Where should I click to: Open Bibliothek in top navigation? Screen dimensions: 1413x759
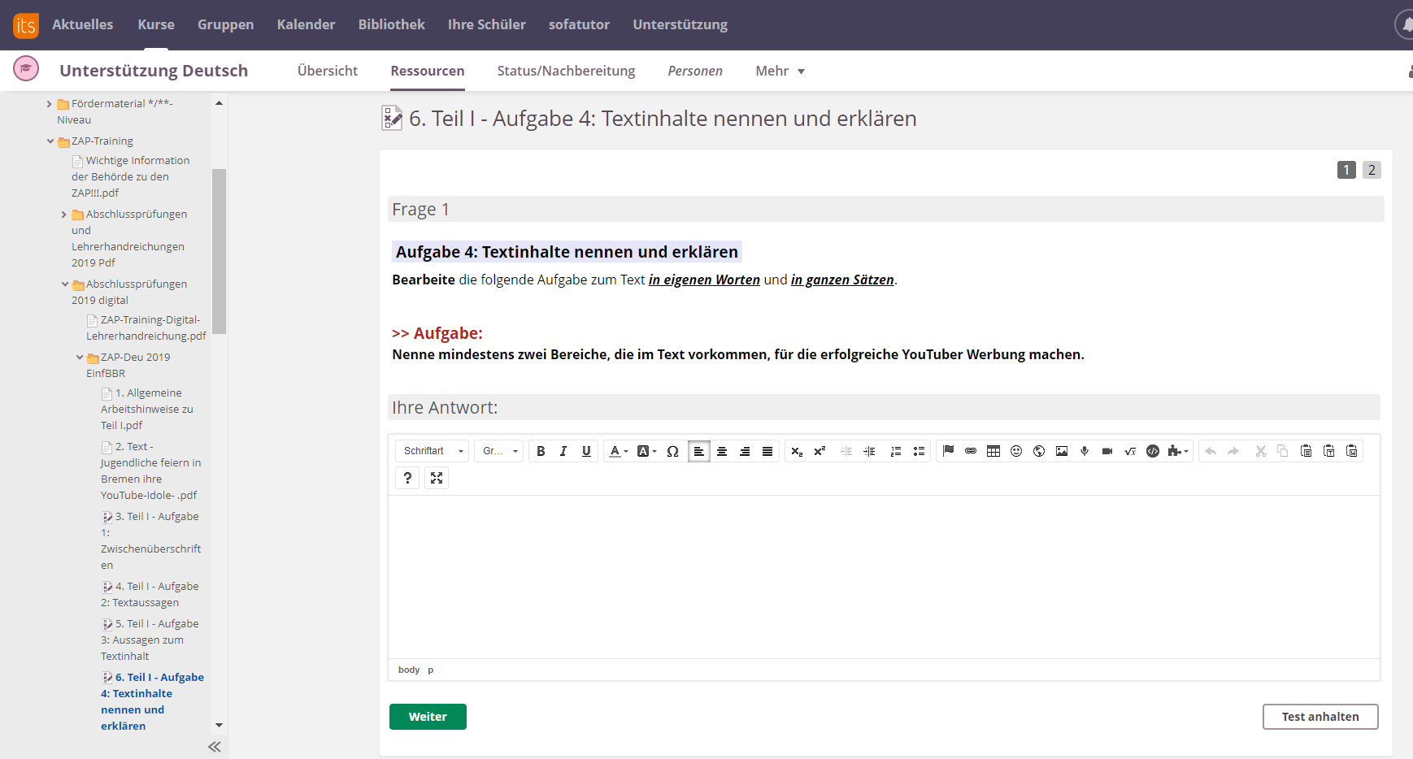tap(392, 24)
